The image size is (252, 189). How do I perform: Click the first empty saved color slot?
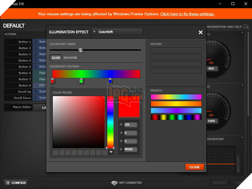[x=55, y=152]
